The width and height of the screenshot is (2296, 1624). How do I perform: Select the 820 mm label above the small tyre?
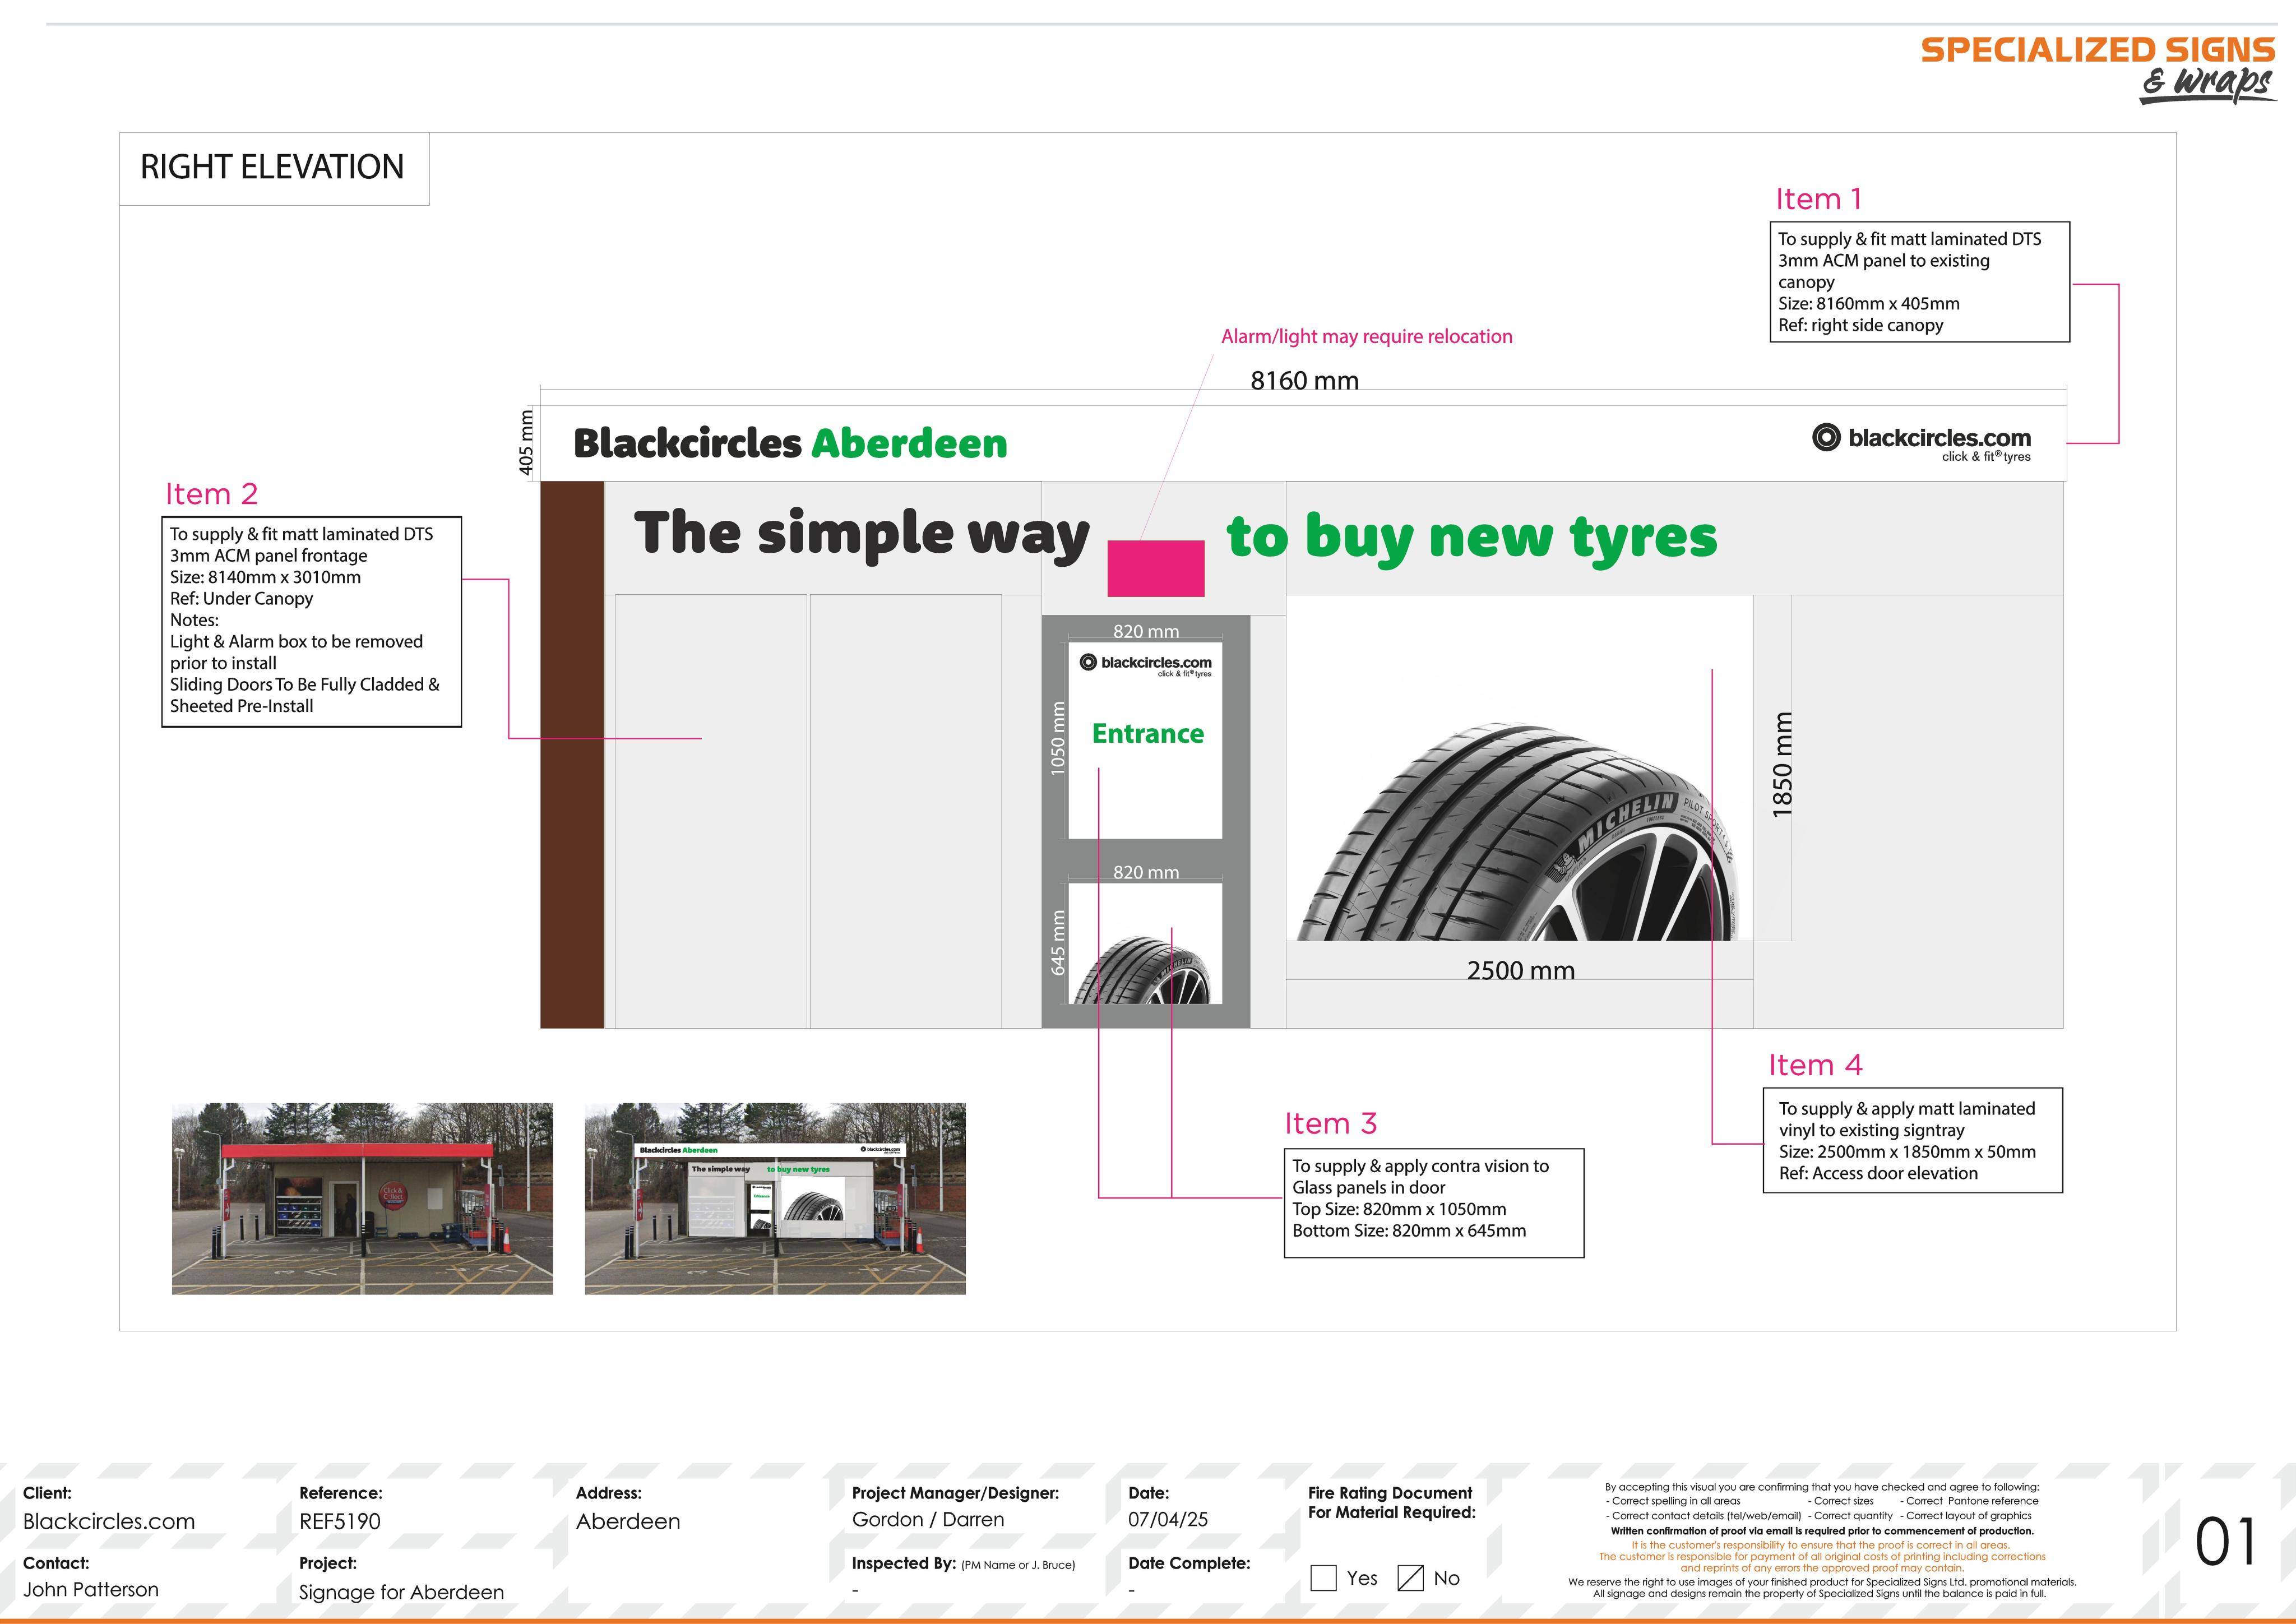point(1146,872)
